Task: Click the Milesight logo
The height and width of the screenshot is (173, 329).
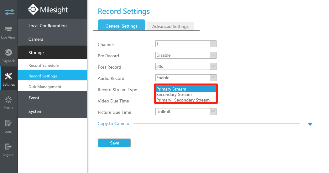Action: (x=48, y=10)
